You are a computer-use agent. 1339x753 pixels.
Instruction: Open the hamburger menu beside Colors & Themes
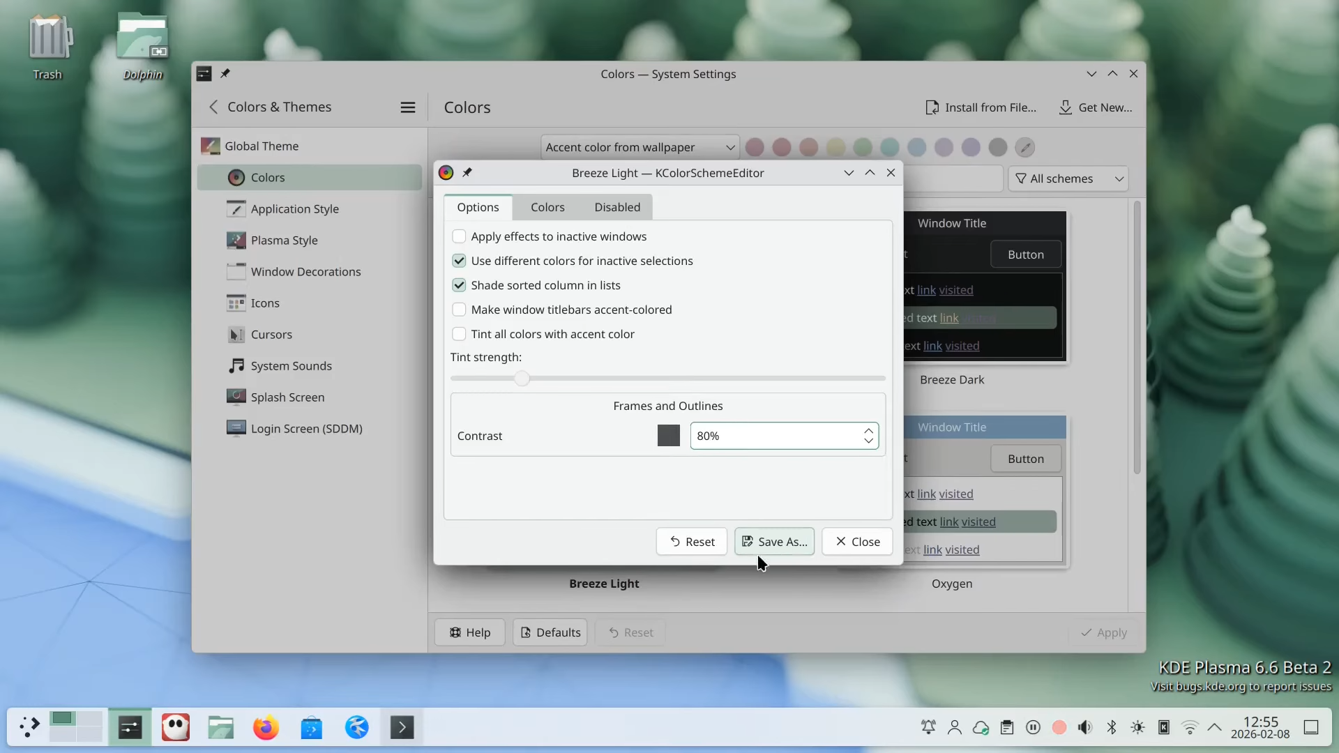pyautogui.click(x=408, y=107)
